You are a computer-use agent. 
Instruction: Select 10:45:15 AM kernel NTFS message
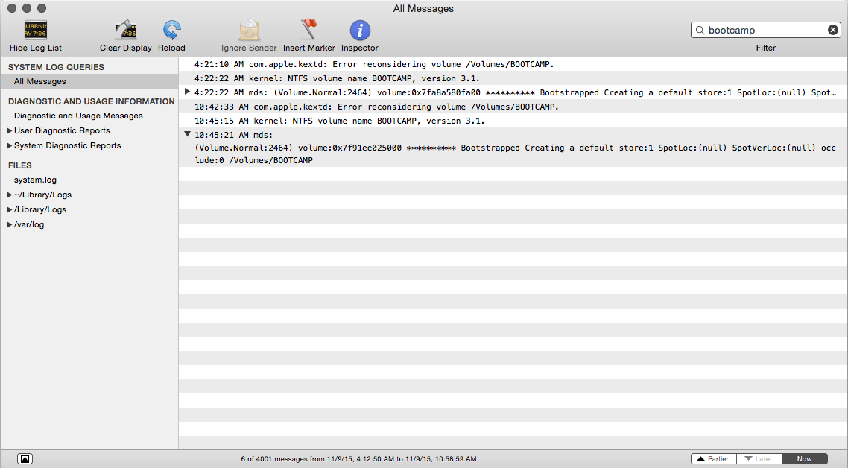(x=513, y=121)
